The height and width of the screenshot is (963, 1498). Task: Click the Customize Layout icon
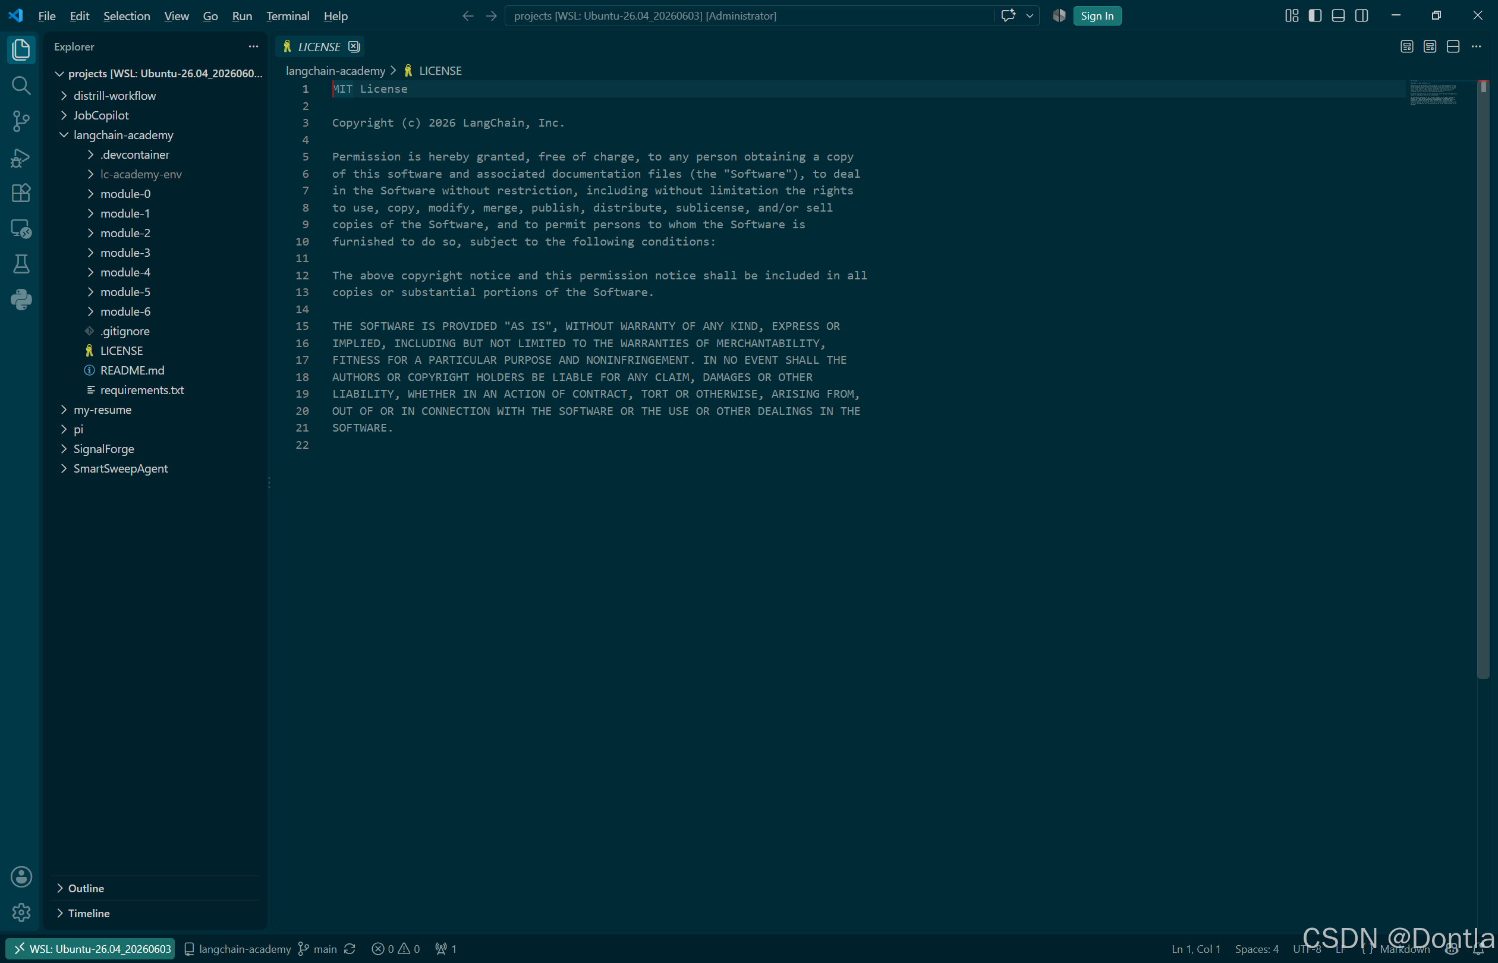[1292, 15]
